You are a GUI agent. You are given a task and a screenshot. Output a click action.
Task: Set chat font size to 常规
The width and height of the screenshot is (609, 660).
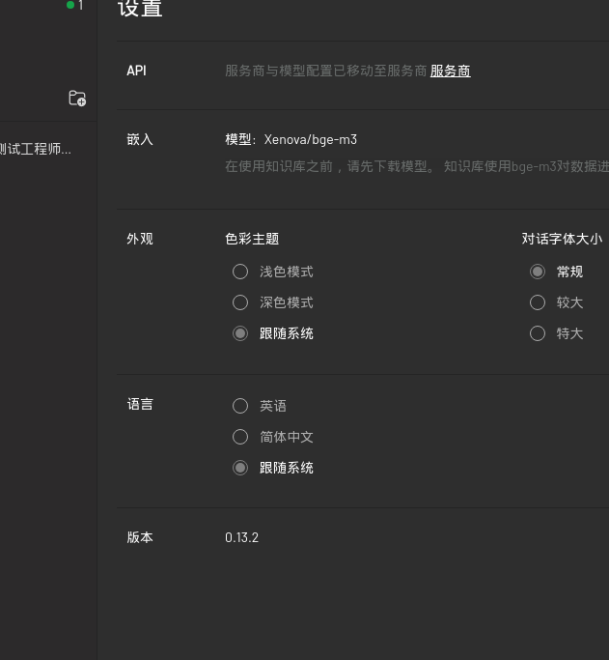pyautogui.click(x=538, y=272)
